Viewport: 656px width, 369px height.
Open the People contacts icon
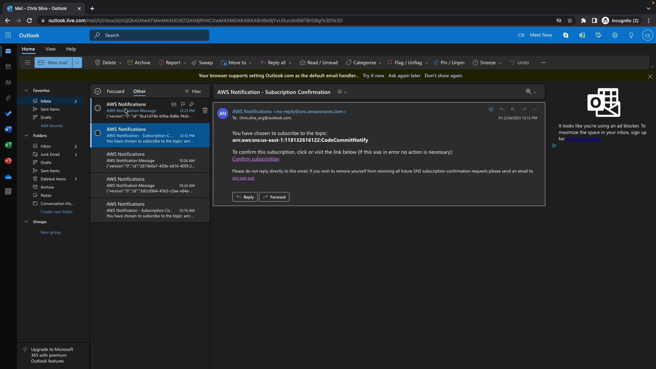click(x=8, y=82)
